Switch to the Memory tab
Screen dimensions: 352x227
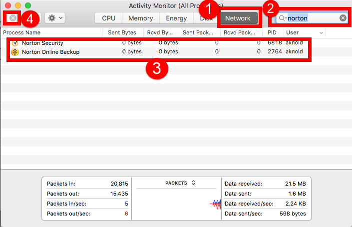(140, 18)
